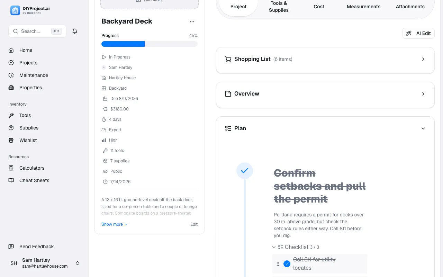Click the Search input field
Image resolution: width=443 pixels, height=277 pixels.
pos(37,31)
